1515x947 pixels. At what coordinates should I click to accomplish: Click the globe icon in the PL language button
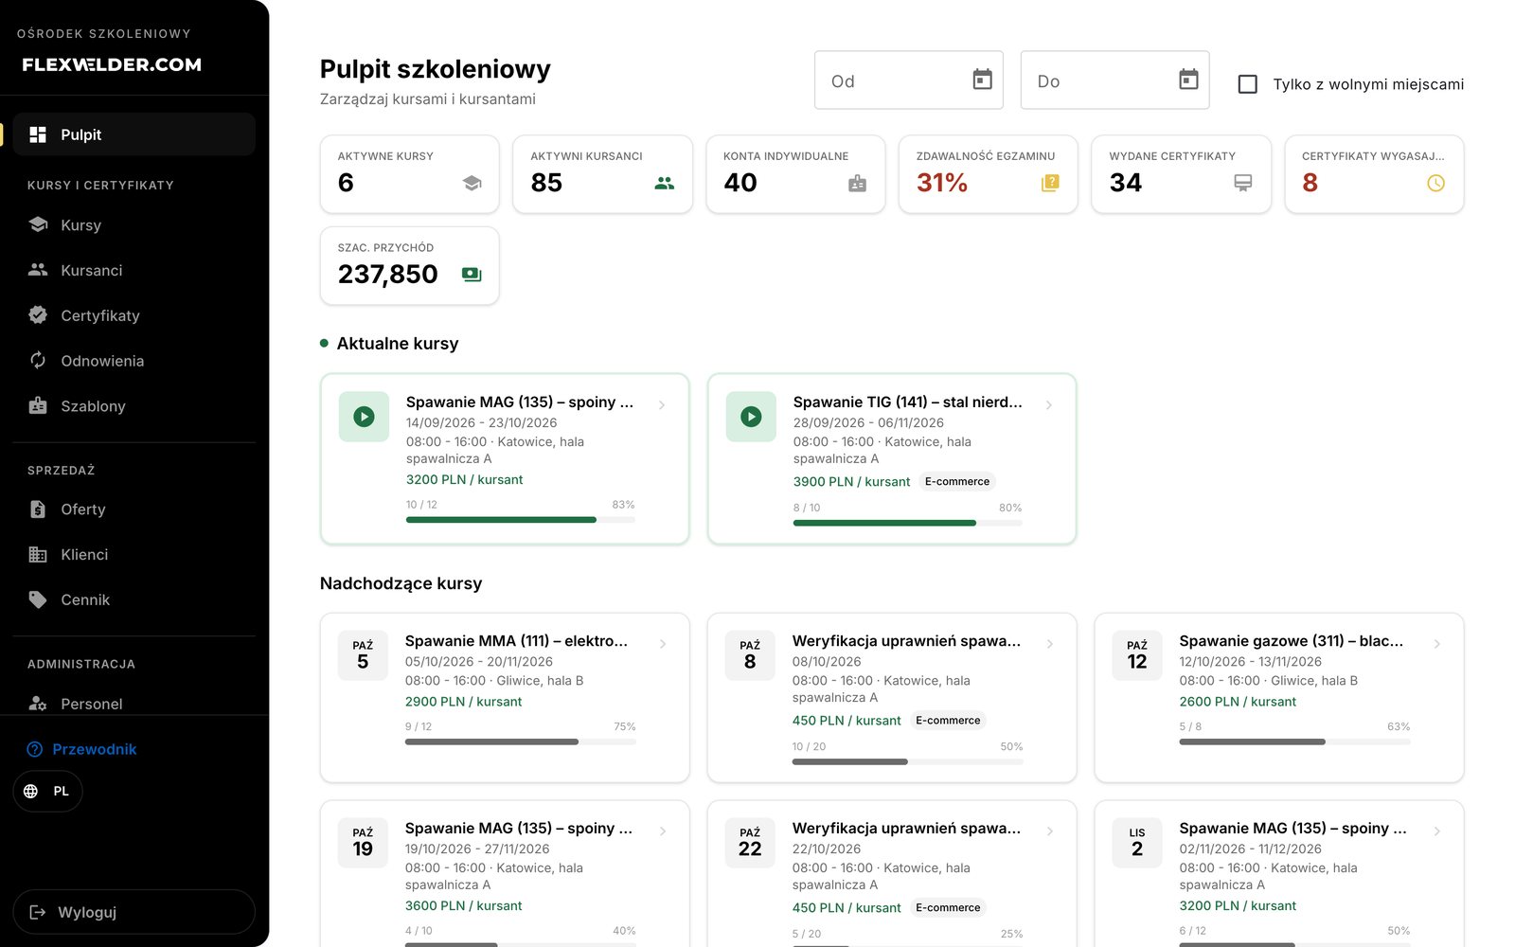31,791
